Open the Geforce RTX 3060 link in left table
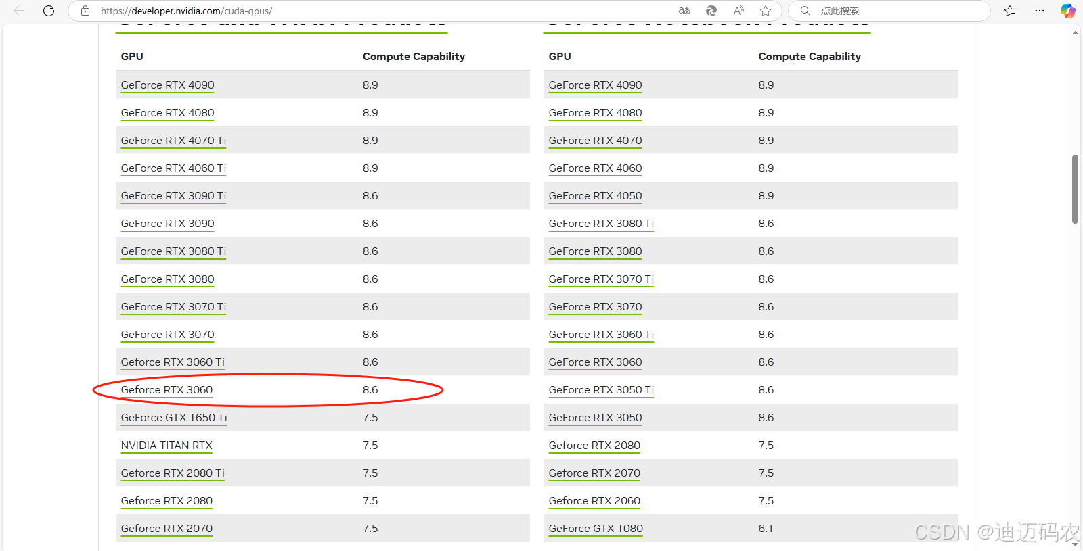1083x551 pixels. point(167,390)
